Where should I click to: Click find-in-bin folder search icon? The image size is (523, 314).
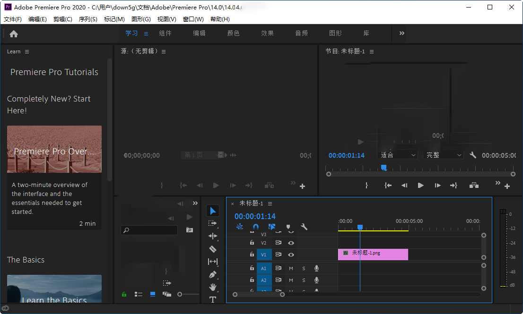point(190,230)
